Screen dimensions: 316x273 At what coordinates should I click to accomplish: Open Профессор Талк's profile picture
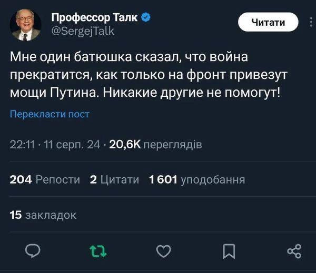click(24, 25)
